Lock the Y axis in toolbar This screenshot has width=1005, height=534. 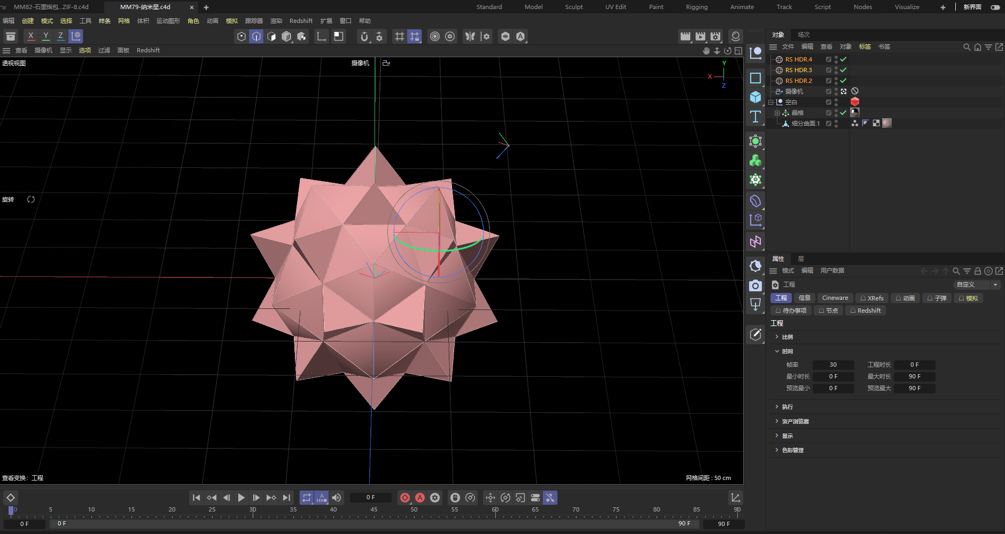tap(46, 36)
